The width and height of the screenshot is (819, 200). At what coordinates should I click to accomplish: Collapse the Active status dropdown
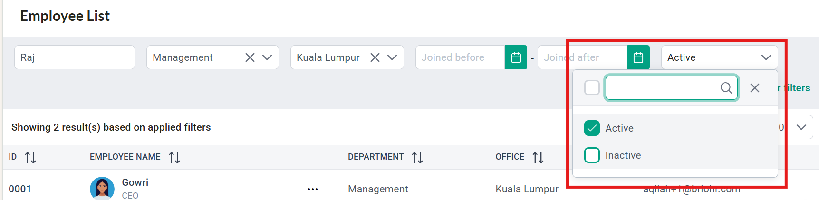[x=766, y=57]
